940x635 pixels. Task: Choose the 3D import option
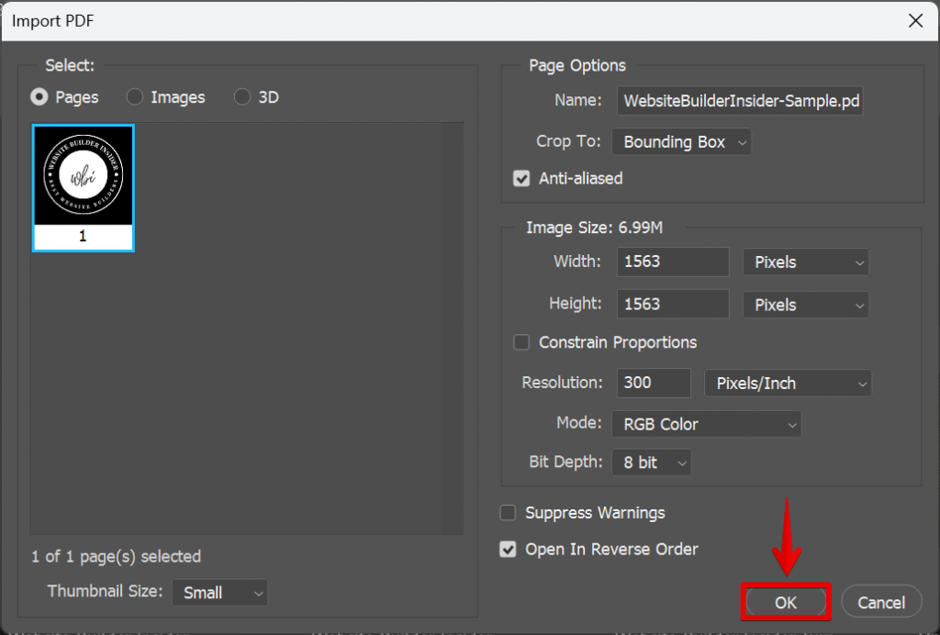pos(241,97)
